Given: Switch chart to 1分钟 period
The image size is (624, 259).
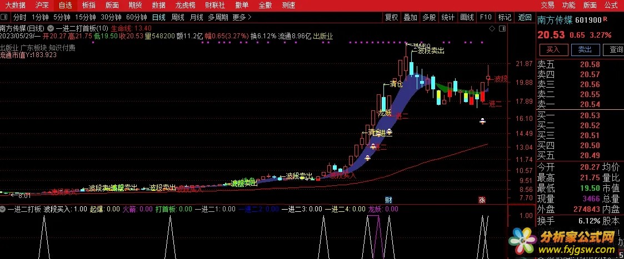Looking at the screenshot, I should click(x=40, y=18).
